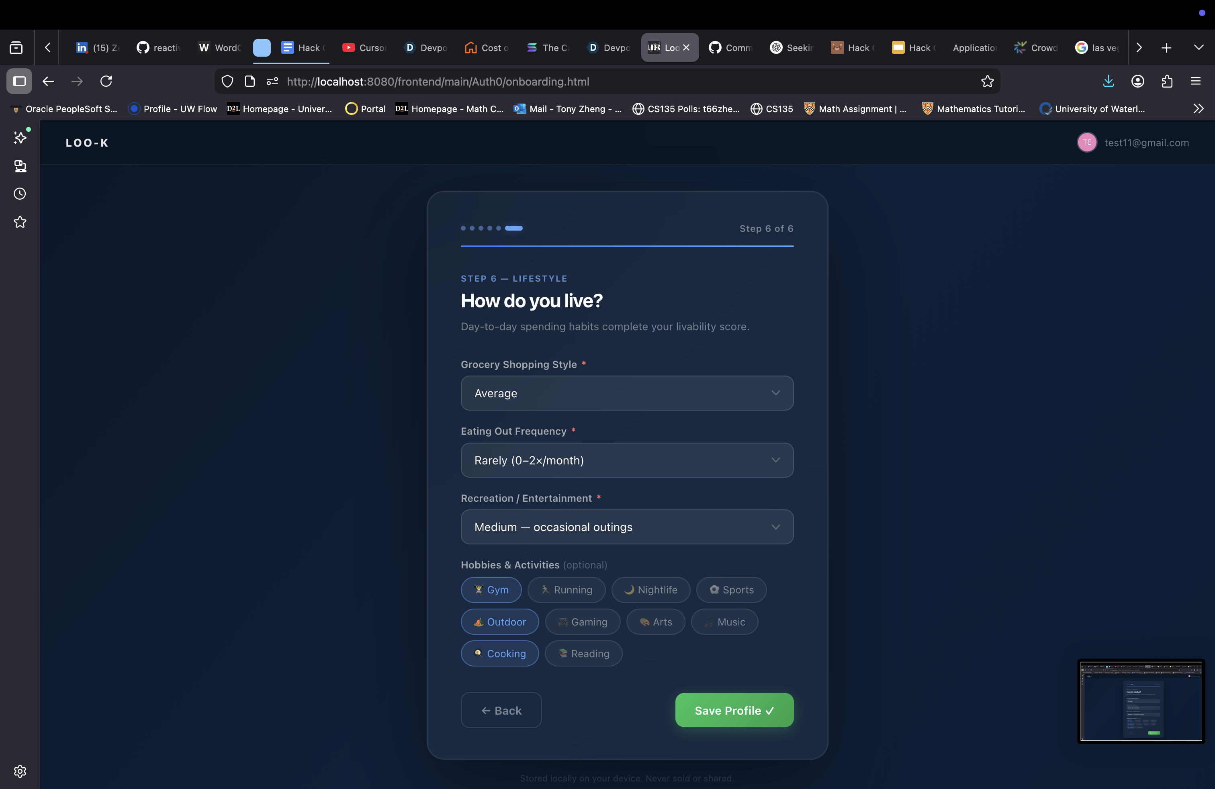This screenshot has height=789, width=1215.
Task: Click the Save Profile button
Action: click(734, 710)
